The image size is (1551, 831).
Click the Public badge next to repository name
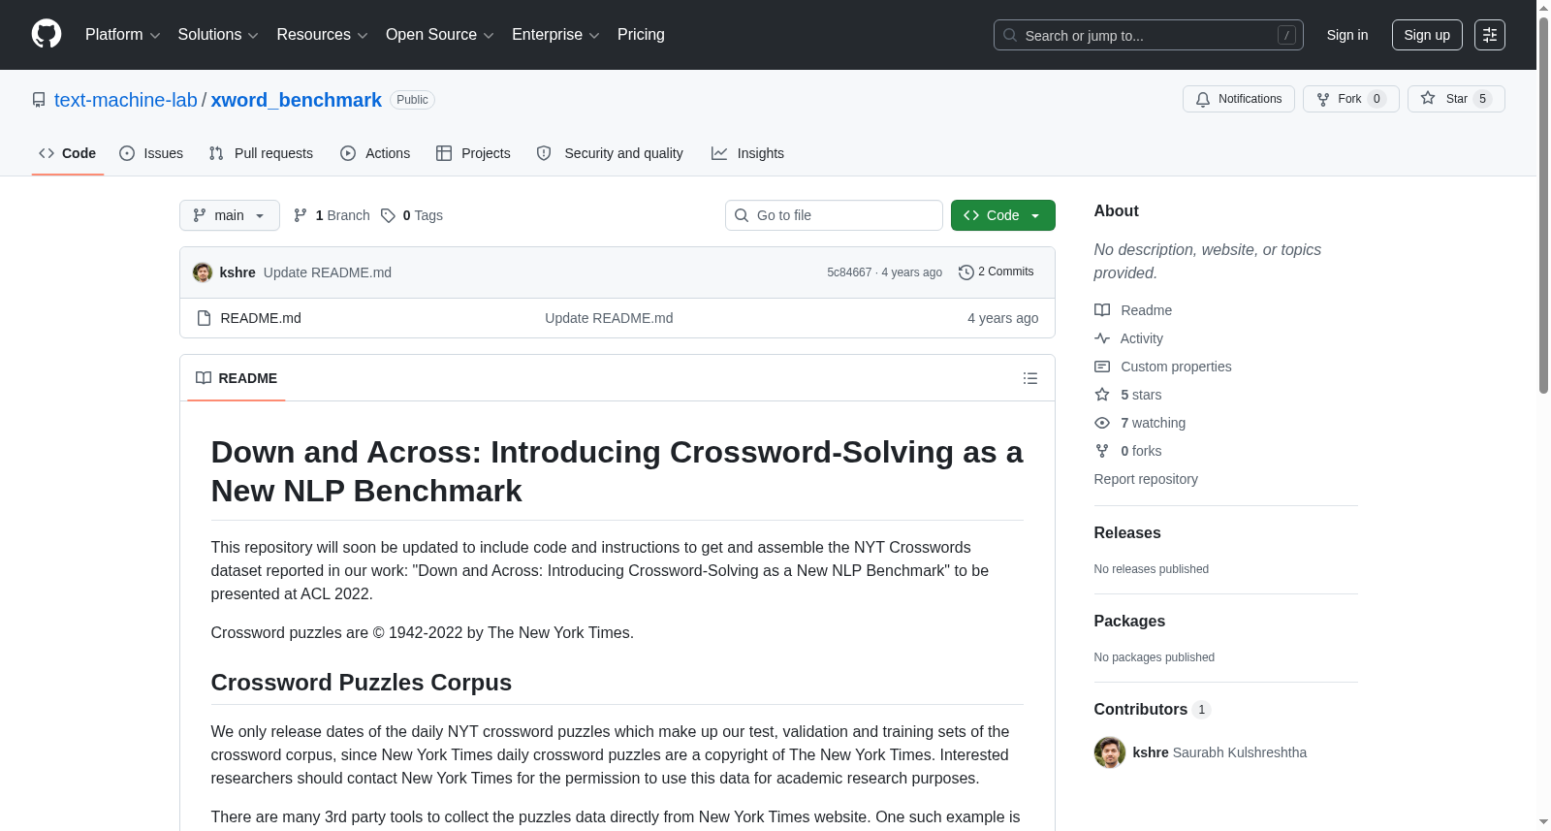coord(412,100)
